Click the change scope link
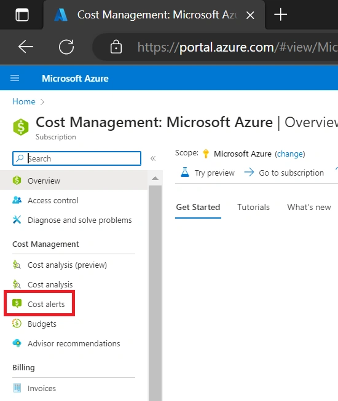 pos(290,154)
